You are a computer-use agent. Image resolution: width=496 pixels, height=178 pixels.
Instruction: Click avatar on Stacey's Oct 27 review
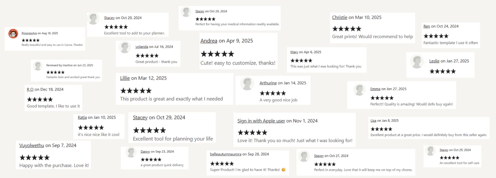(304, 156)
